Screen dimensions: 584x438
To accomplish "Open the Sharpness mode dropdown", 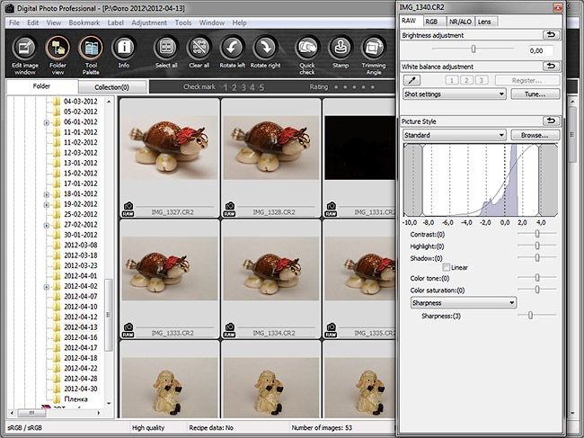I will (464, 303).
